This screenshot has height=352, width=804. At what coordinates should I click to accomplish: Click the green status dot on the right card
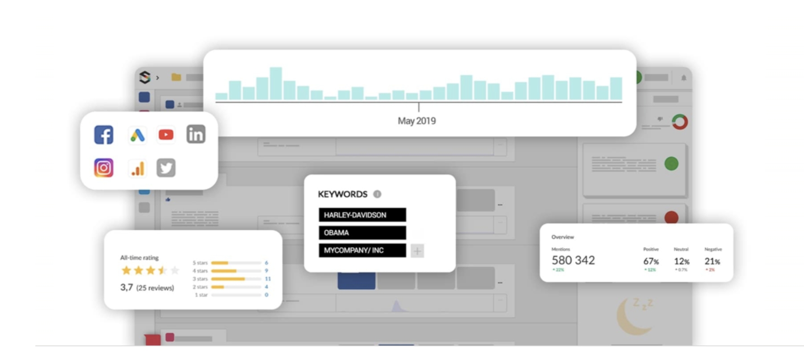click(x=671, y=164)
